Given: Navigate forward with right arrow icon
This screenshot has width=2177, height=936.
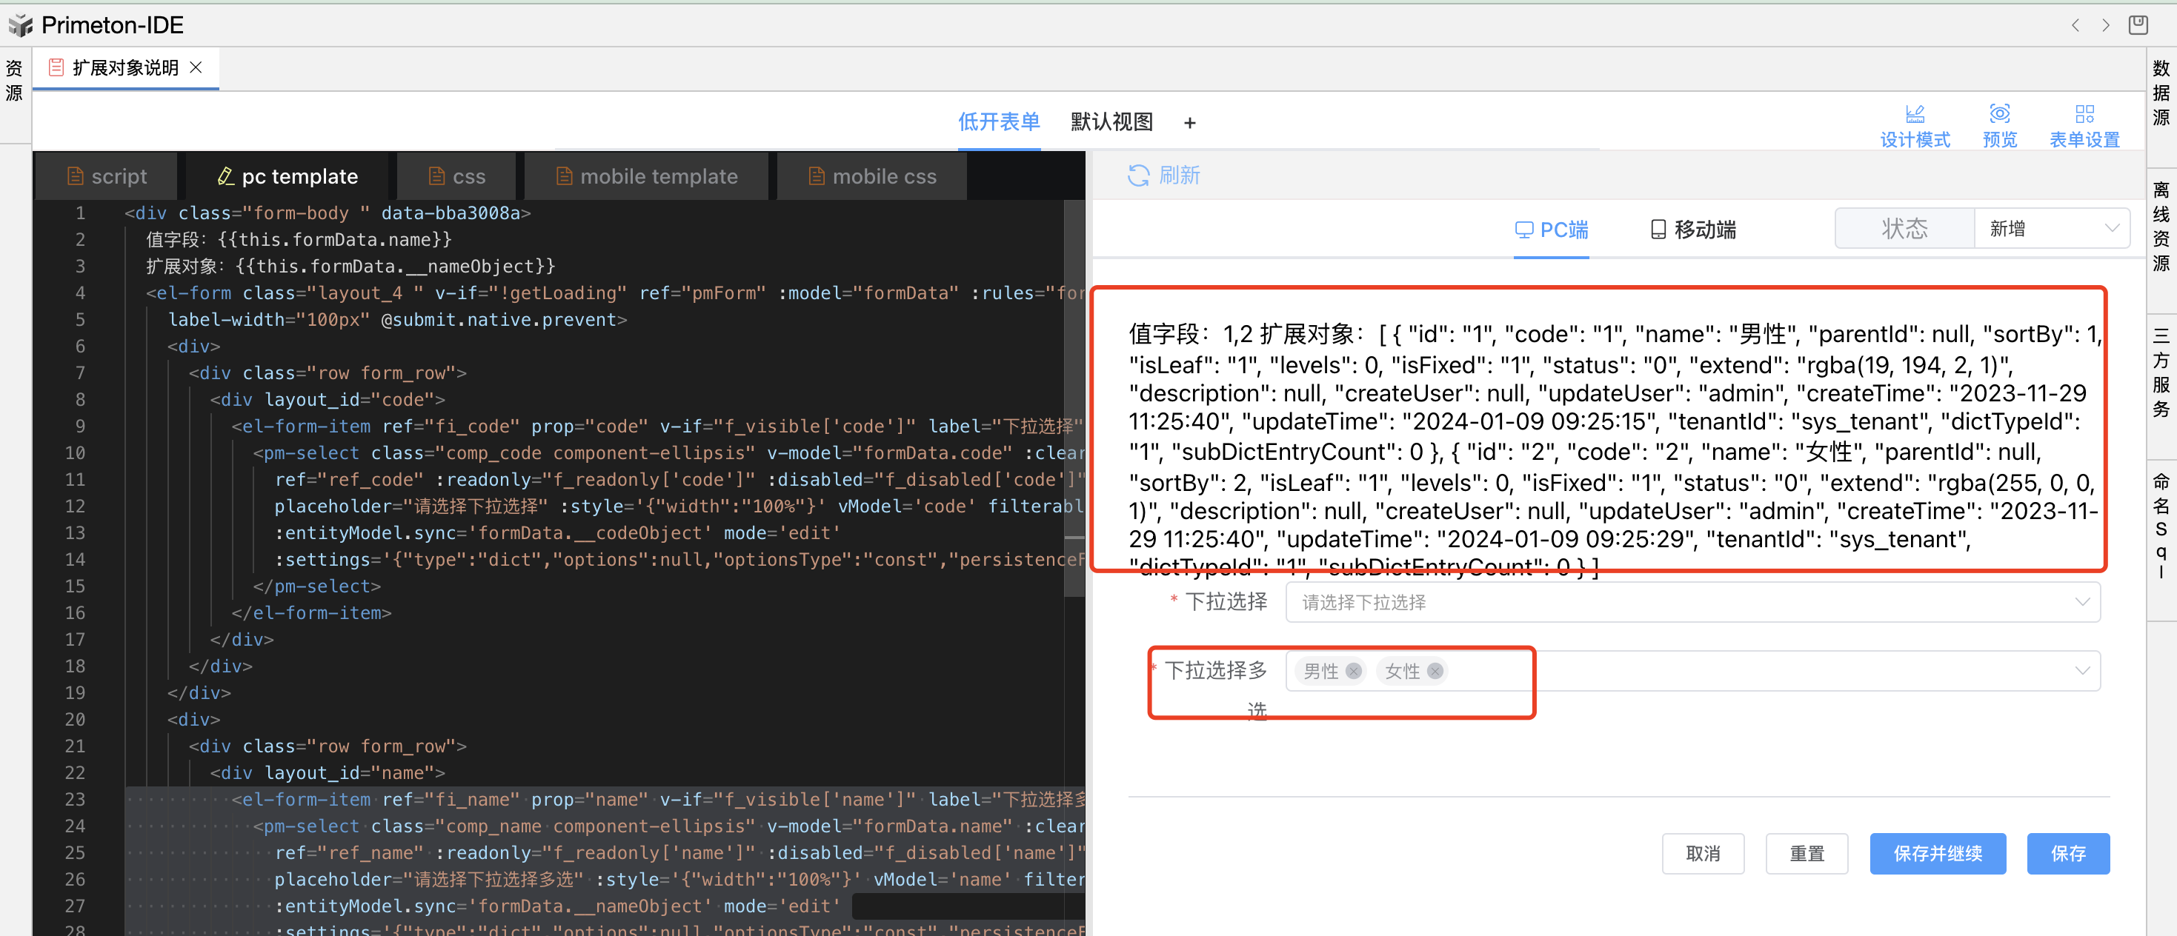Looking at the screenshot, I should point(2105,25).
